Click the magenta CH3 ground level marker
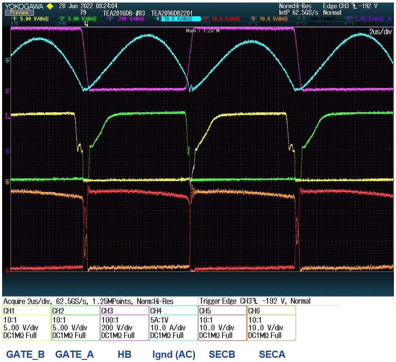396x362 pixels. click(7, 90)
